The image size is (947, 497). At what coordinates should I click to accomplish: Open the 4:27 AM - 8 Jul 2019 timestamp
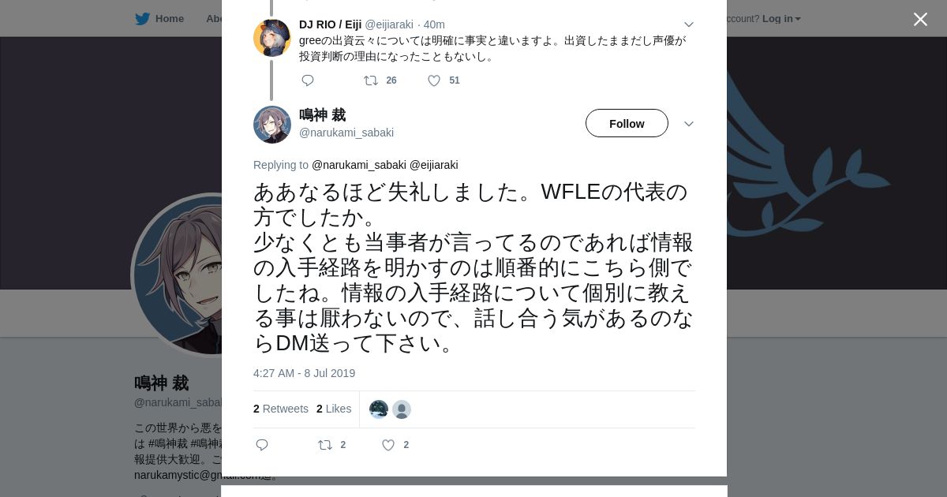tap(304, 373)
